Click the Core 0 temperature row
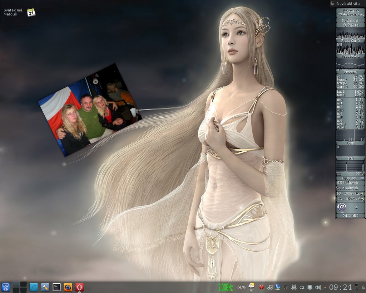The height and width of the screenshot is (293, 366). [350, 87]
